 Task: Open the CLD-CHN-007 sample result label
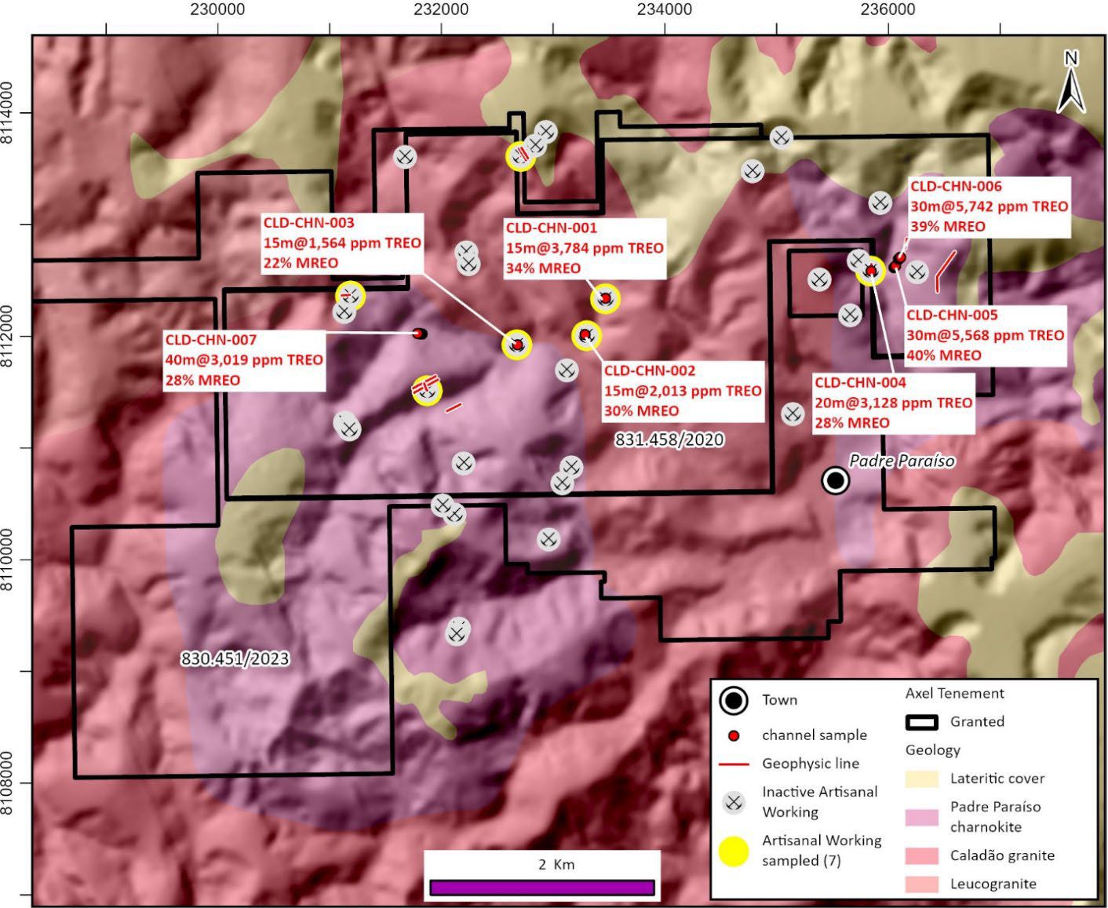[244, 360]
